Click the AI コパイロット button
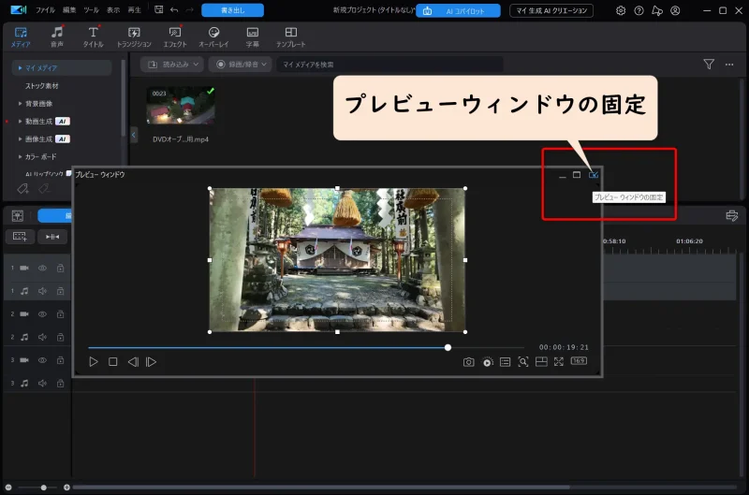Screen dimensions: 749x495 [x=458, y=10]
